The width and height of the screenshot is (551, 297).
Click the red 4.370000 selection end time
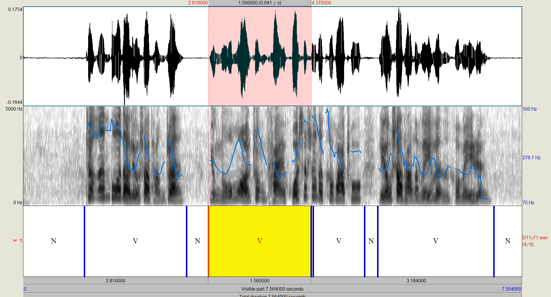(x=322, y=3)
